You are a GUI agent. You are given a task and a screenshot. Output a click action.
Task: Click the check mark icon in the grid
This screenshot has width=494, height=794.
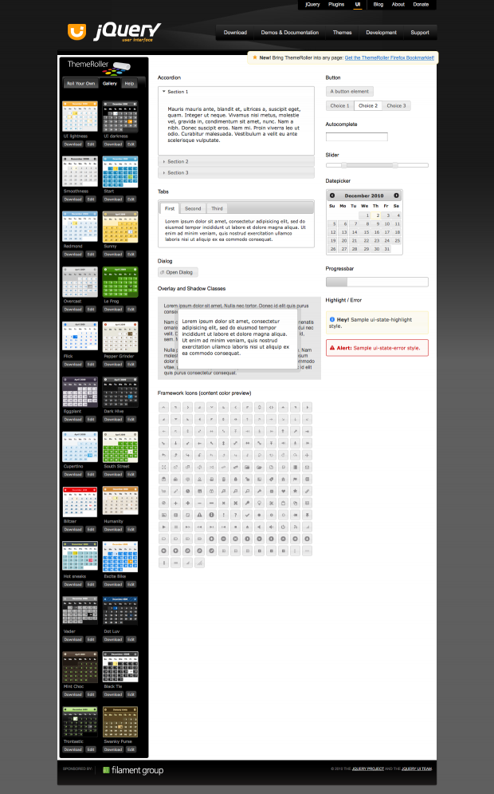pos(247,515)
